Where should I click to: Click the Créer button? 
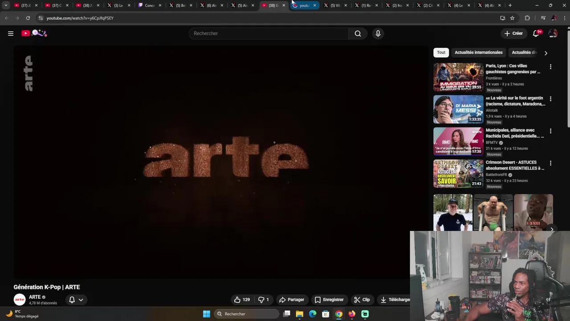point(513,33)
